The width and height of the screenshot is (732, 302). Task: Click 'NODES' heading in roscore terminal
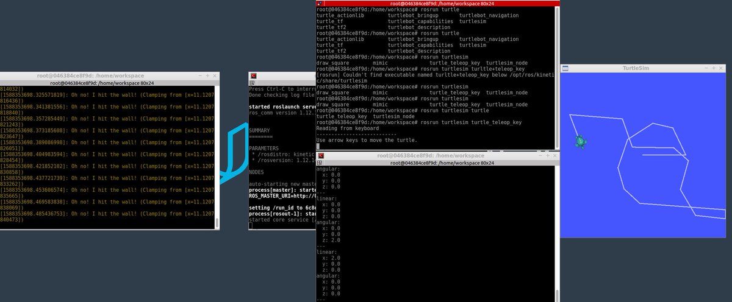coord(257,172)
